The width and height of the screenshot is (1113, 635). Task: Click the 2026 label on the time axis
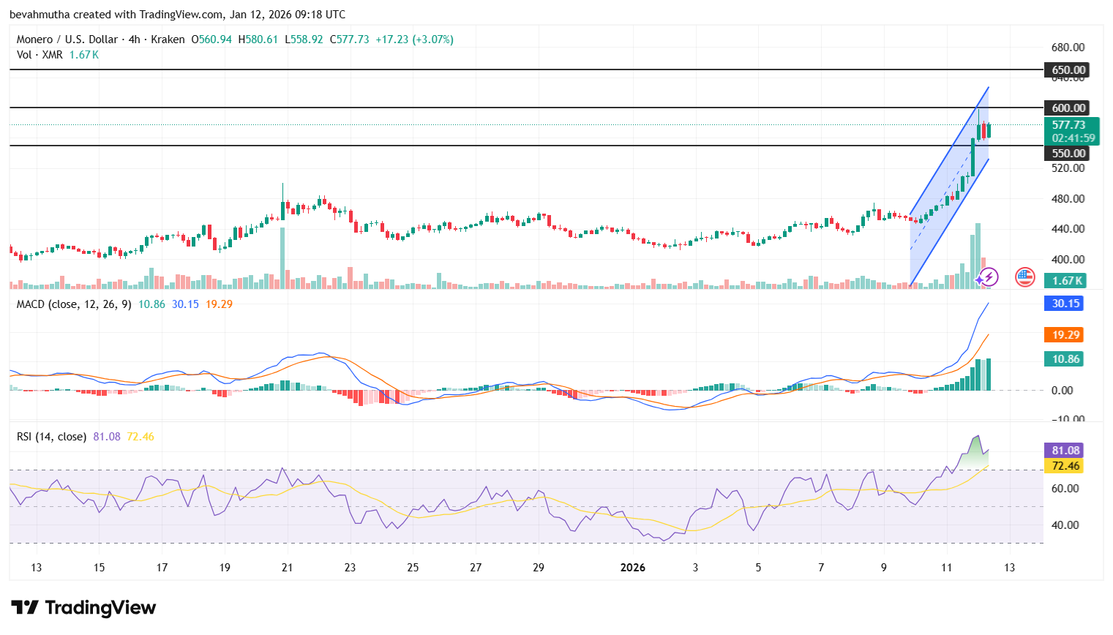click(632, 567)
